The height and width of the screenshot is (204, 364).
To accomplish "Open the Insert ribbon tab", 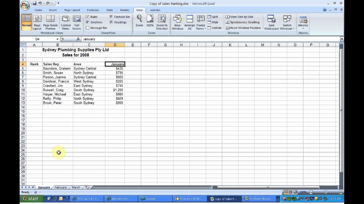I will [x=53, y=10].
